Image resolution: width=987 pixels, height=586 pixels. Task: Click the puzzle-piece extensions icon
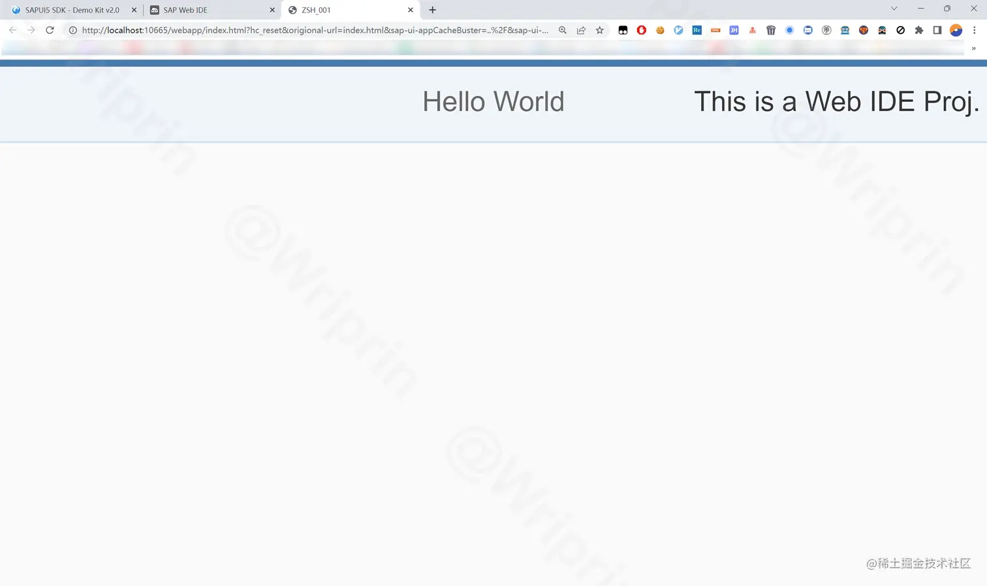[919, 30]
